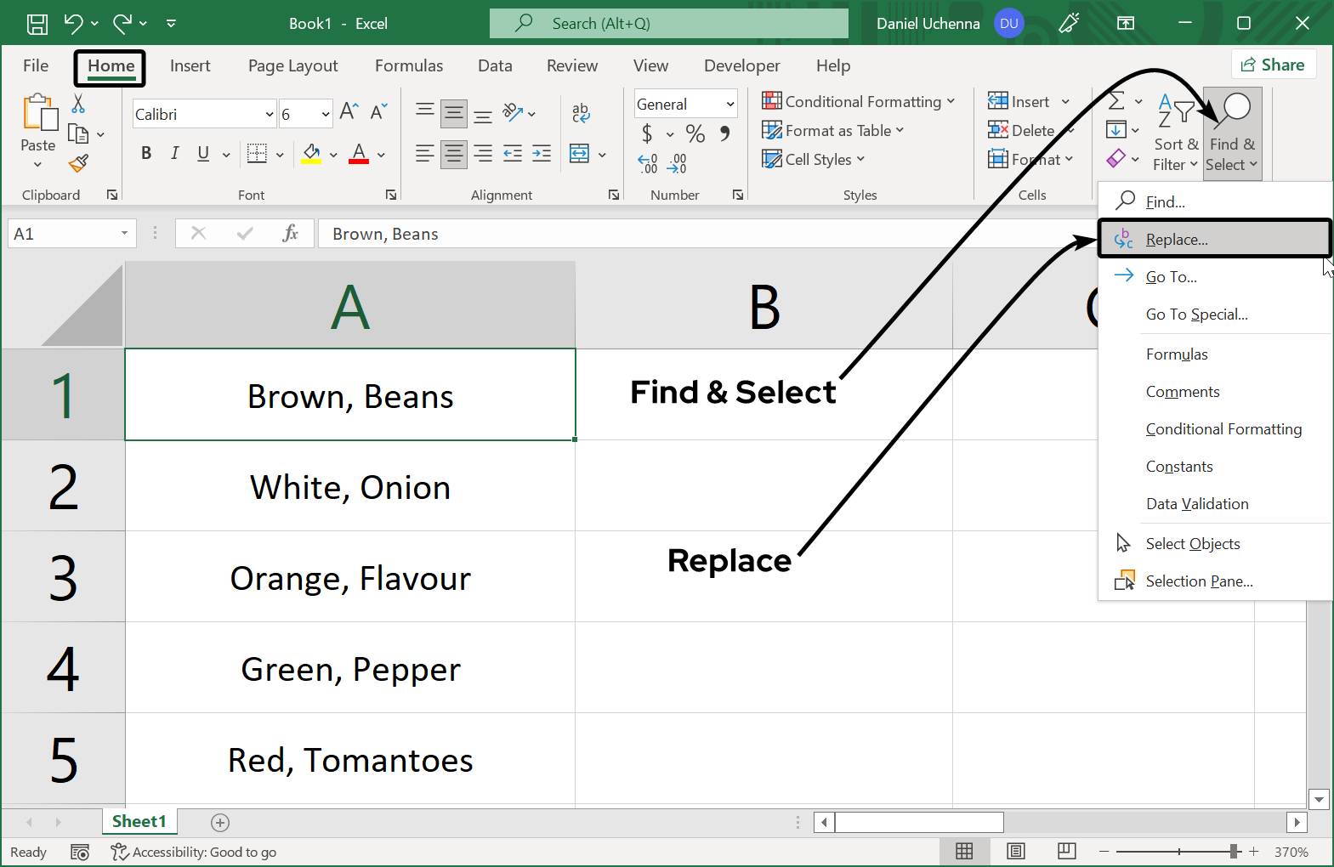Click the zoom slider handle
The width and height of the screenshot is (1334, 867).
1234,851
